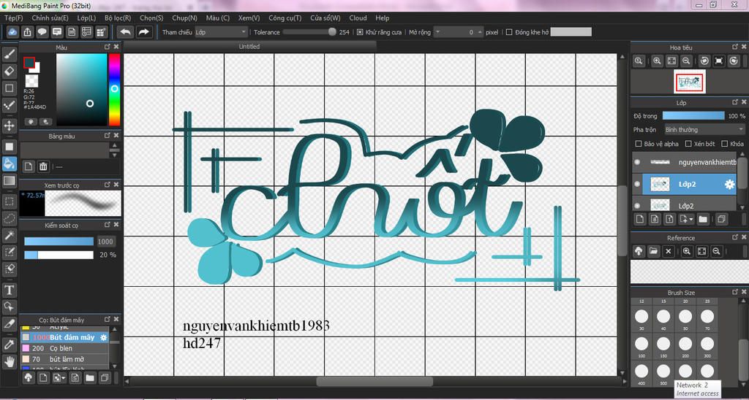The width and height of the screenshot is (749, 400).
Task: Zoom out using Navigator minus magnifier
Action: click(x=686, y=61)
